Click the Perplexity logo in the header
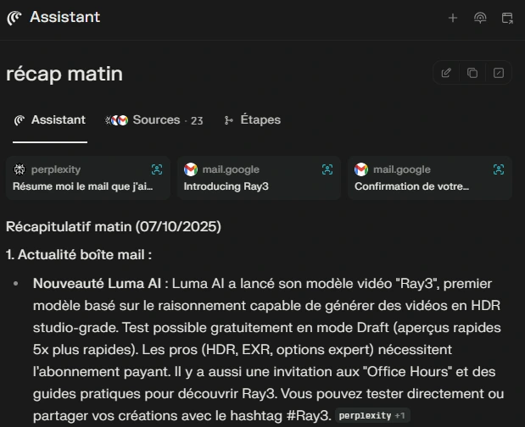 pyautogui.click(x=14, y=18)
